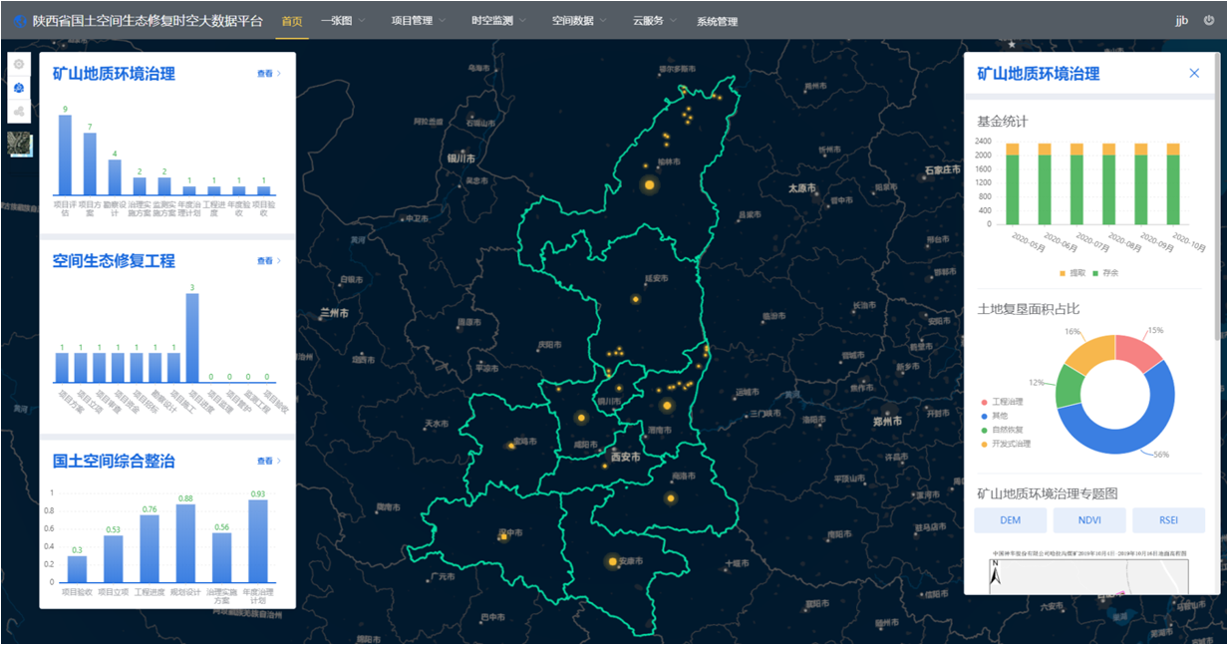Click the glowing map marker at 安康市
Image resolution: width=1228 pixels, height=645 pixels.
pos(612,562)
